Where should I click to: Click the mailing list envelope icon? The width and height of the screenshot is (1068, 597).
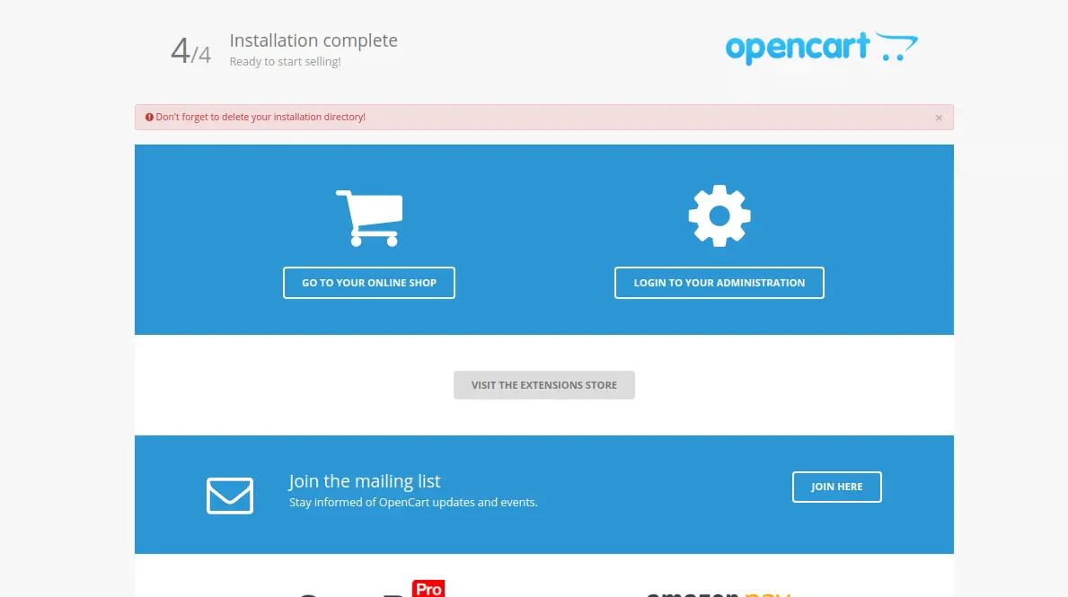tap(230, 496)
